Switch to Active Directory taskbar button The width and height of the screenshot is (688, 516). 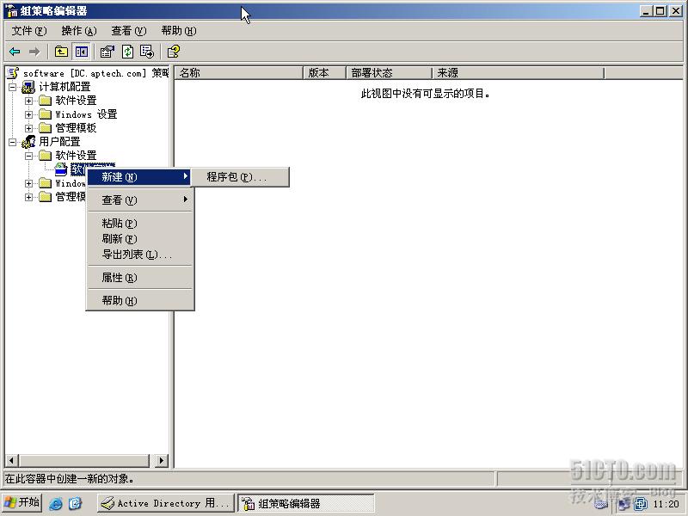point(166,503)
